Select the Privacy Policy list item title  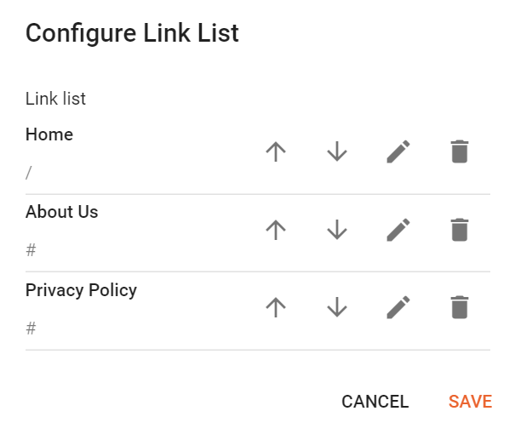[81, 289]
